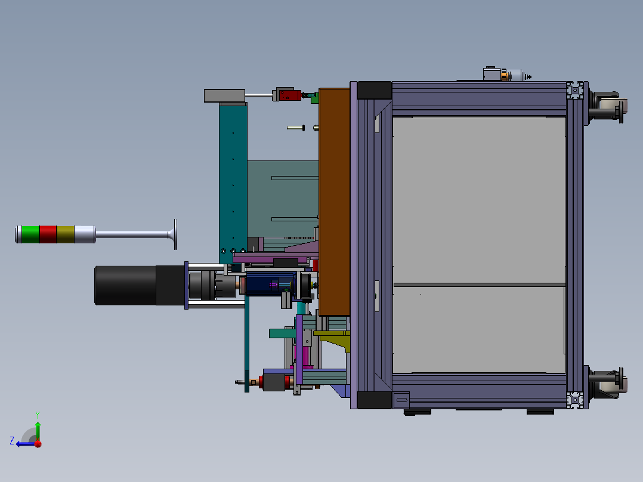Click the blue Z axis arrow of the triad

26,444
